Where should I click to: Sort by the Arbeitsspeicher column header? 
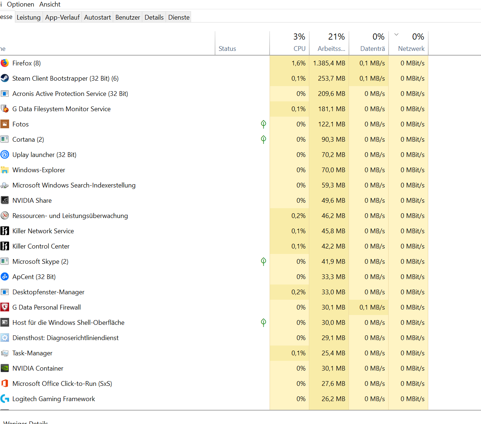[x=329, y=43]
